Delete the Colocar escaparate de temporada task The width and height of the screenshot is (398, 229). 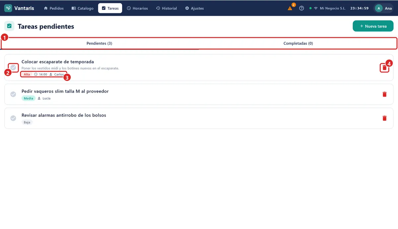click(384, 68)
